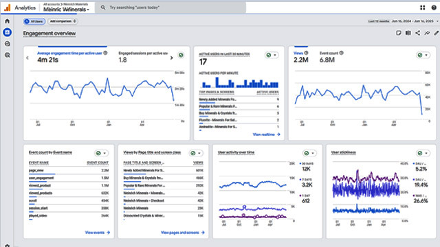Click status check on engagement time card
440x247 pixels.
[x=181, y=55]
